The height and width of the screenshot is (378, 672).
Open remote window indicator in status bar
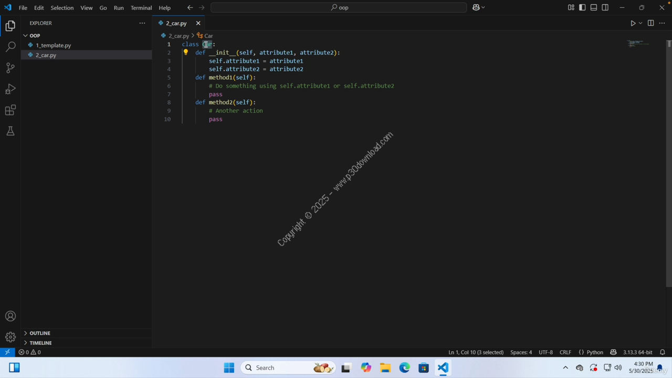point(7,352)
